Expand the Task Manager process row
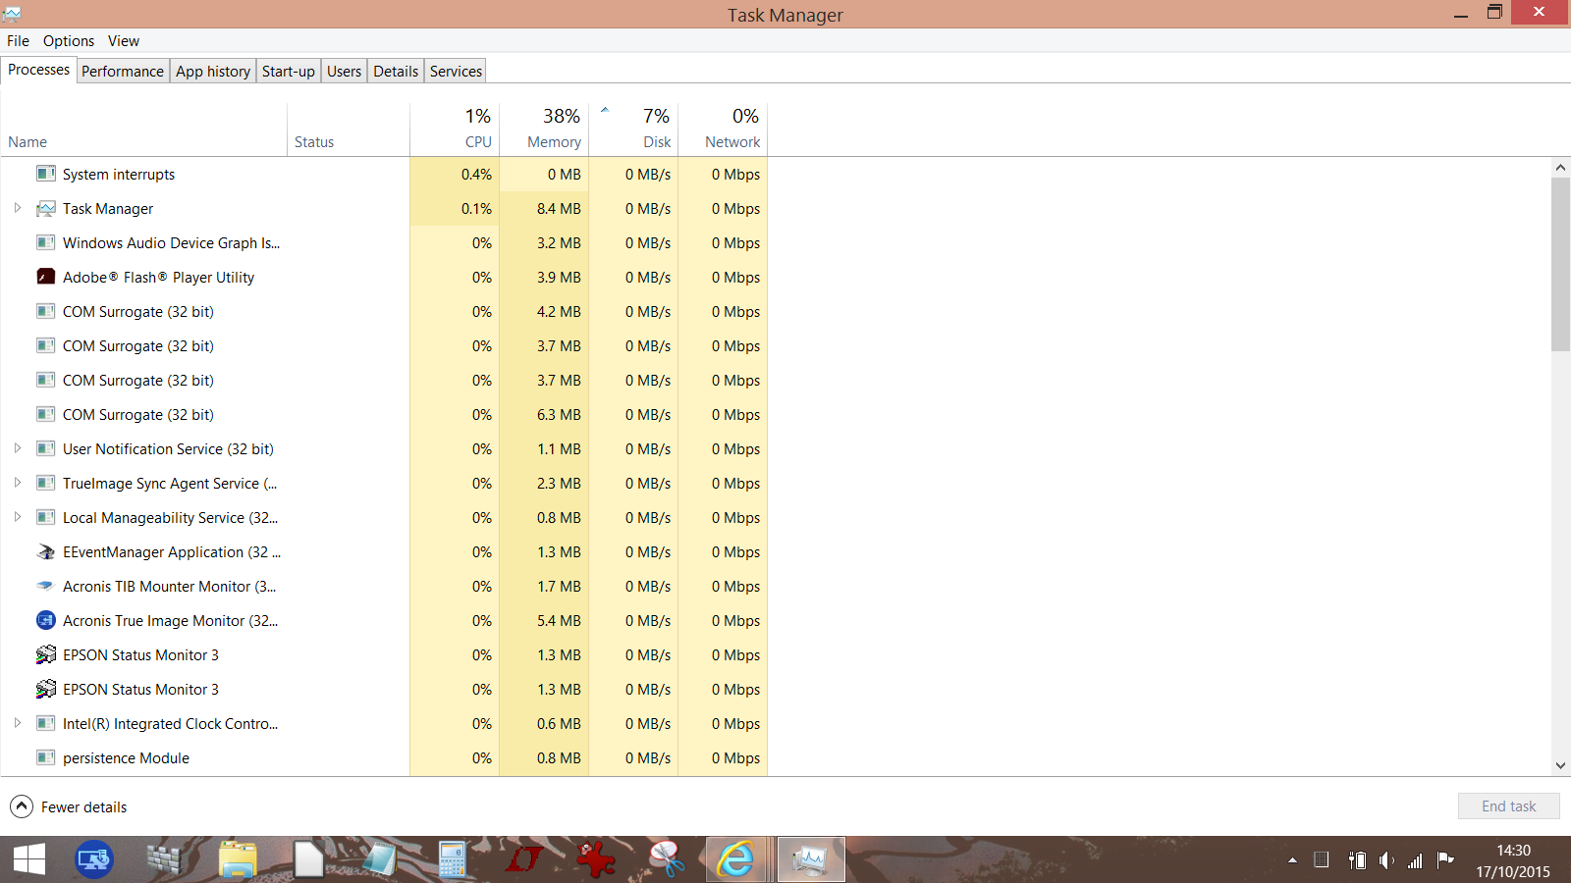Screen dimensions: 1571x883 18,208
